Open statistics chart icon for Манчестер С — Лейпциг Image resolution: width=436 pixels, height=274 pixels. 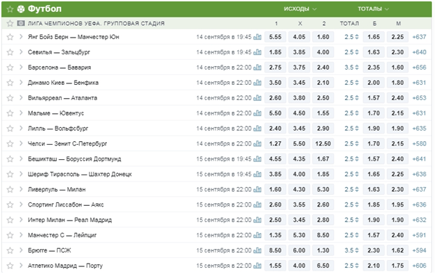(x=258, y=235)
